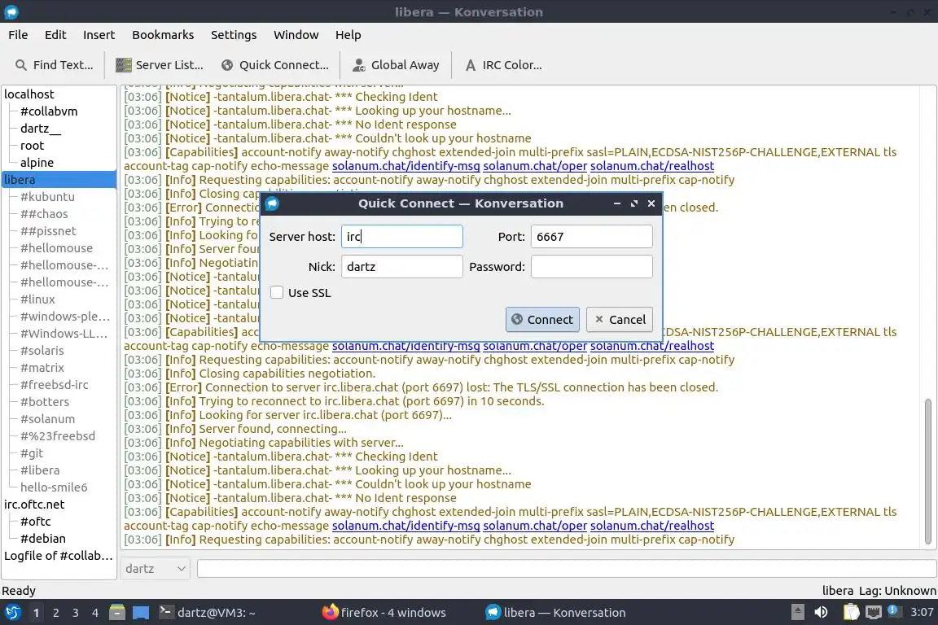The width and height of the screenshot is (938, 625).
Task: Open the clipboard tray icon
Action: (x=851, y=613)
